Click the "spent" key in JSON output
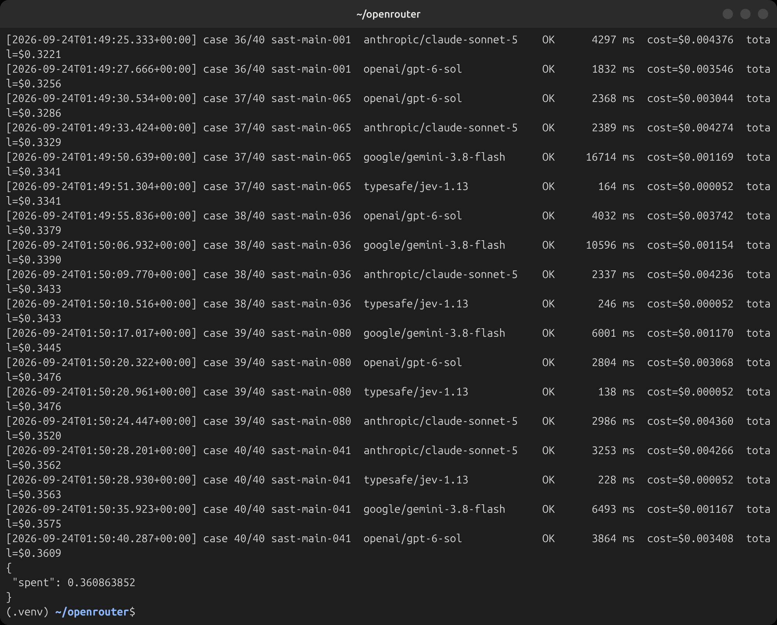This screenshot has width=777, height=625. (34, 582)
